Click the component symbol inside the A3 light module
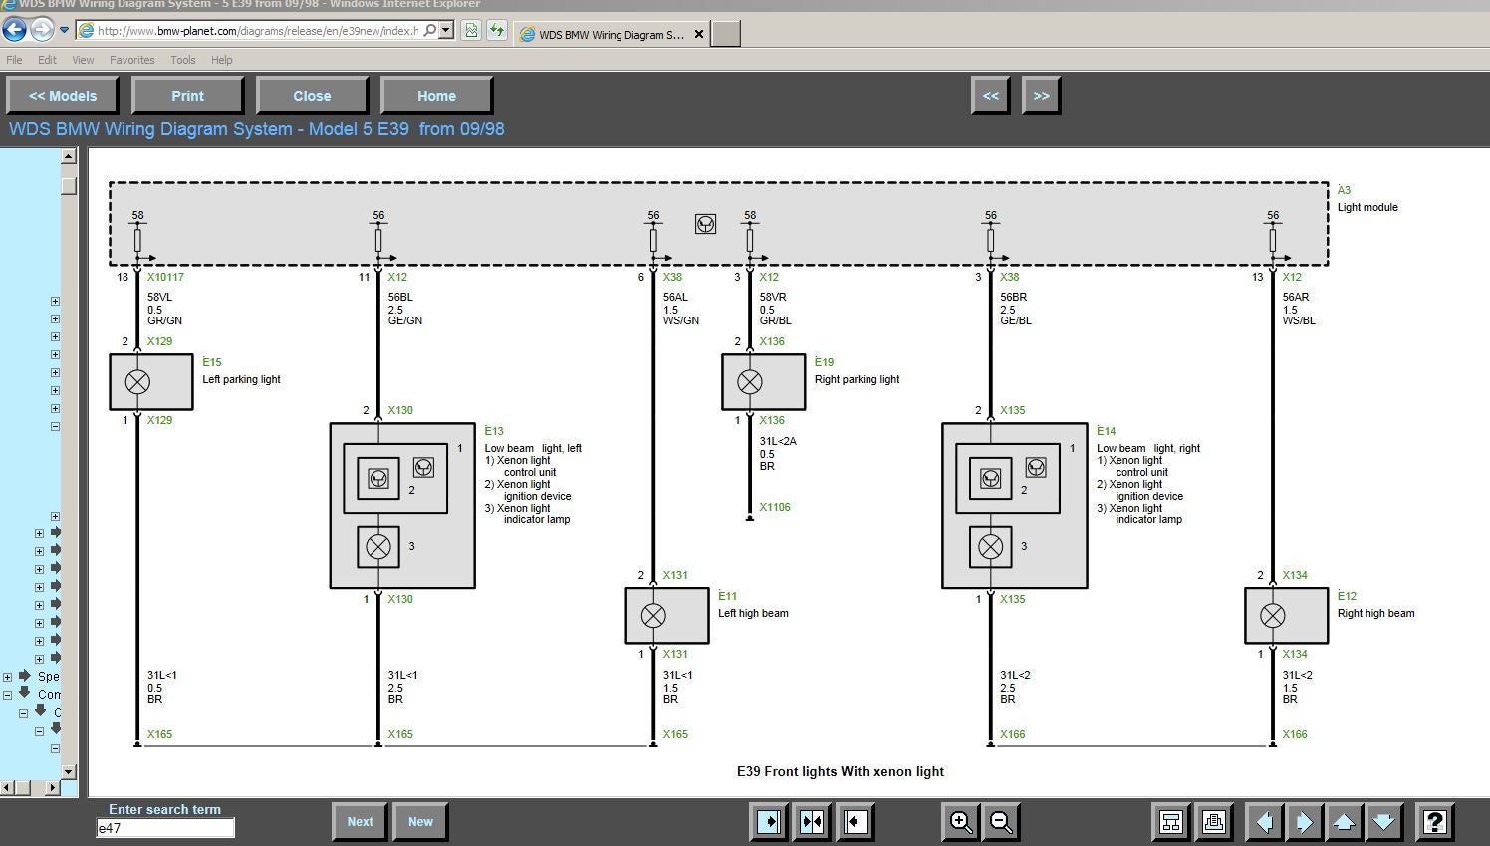The width and height of the screenshot is (1490, 846). 705,224
